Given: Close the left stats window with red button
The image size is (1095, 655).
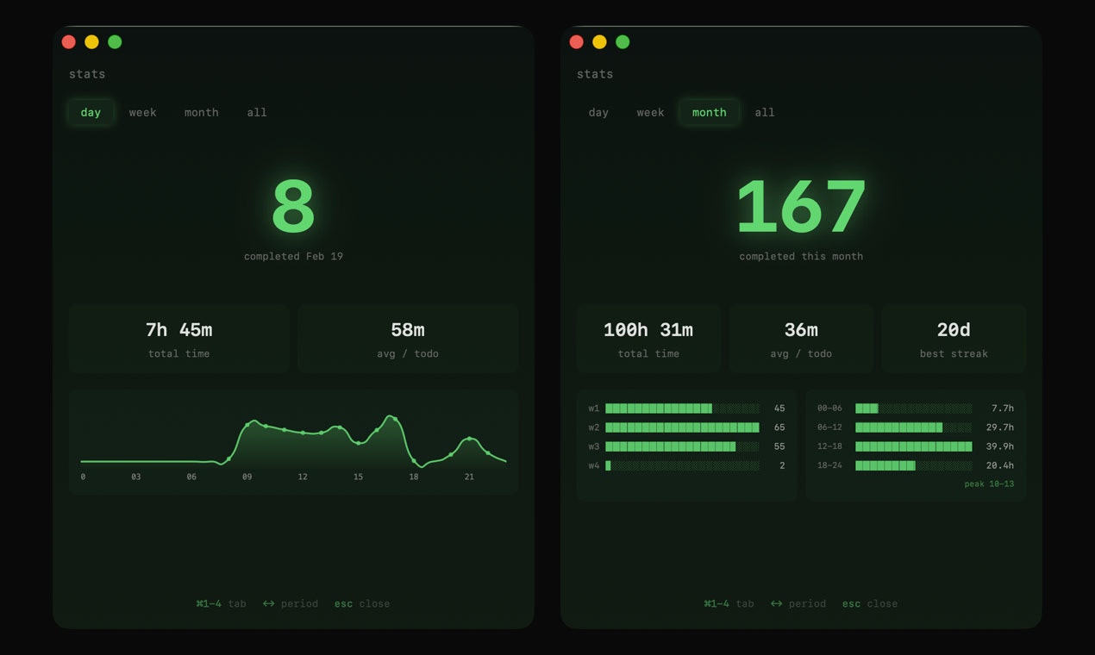Looking at the screenshot, I should tap(69, 41).
